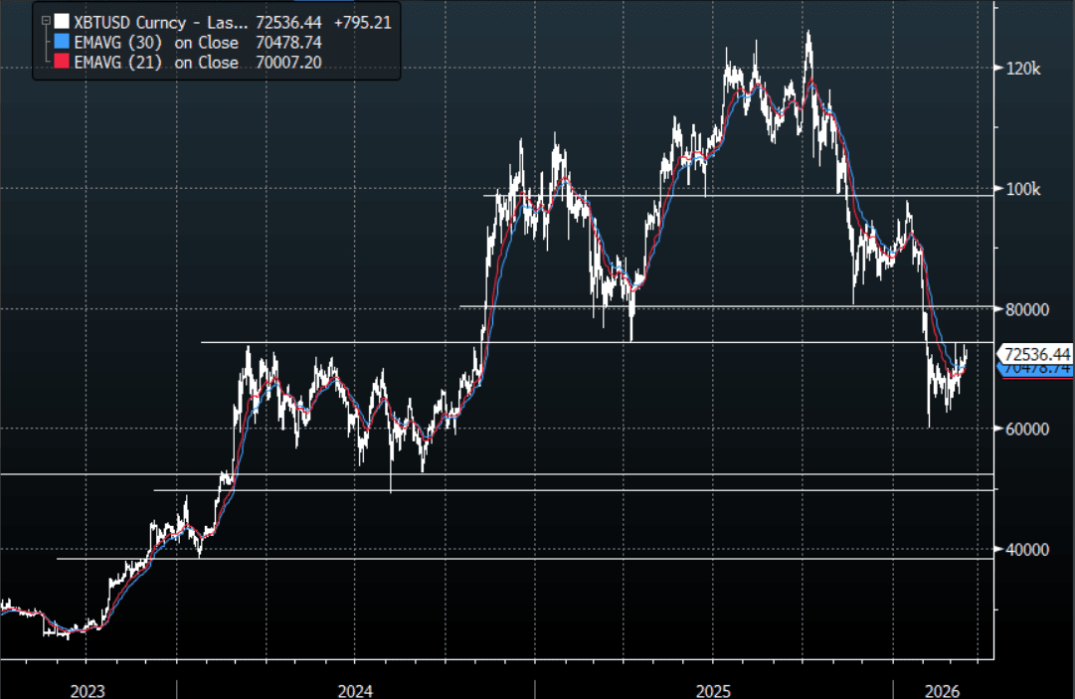Click the blue 70478.74 EMA axis tag
The image size is (1075, 699).
click(x=1036, y=369)
